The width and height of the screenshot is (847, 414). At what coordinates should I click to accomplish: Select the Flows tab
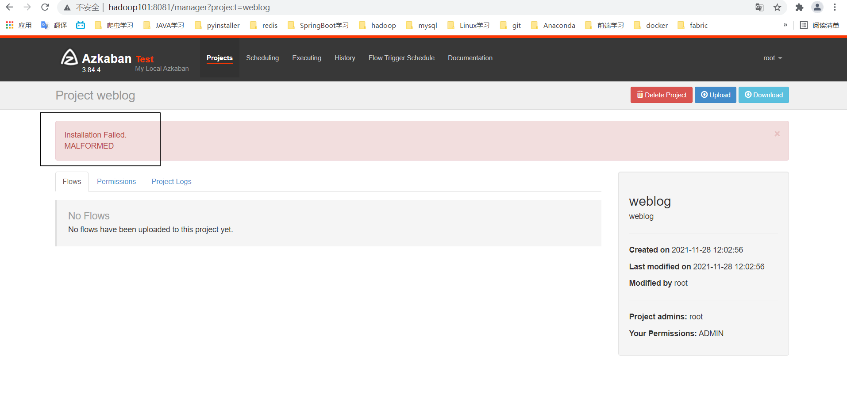(x=72, y=181)
